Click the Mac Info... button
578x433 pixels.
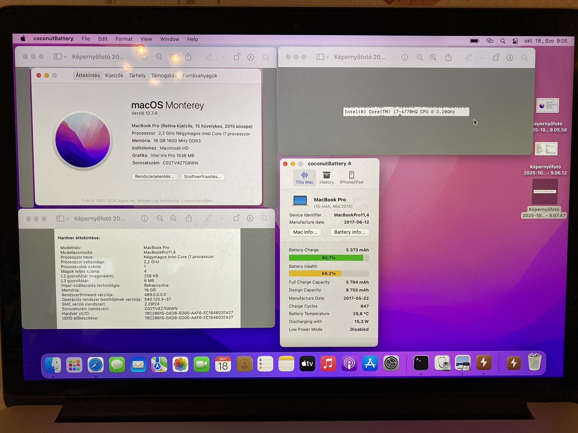pyautogui.click(x=305, y=232)
